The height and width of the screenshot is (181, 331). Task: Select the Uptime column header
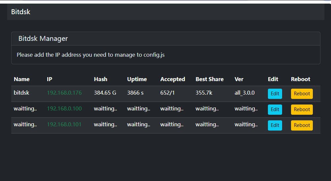click(137, 79)
